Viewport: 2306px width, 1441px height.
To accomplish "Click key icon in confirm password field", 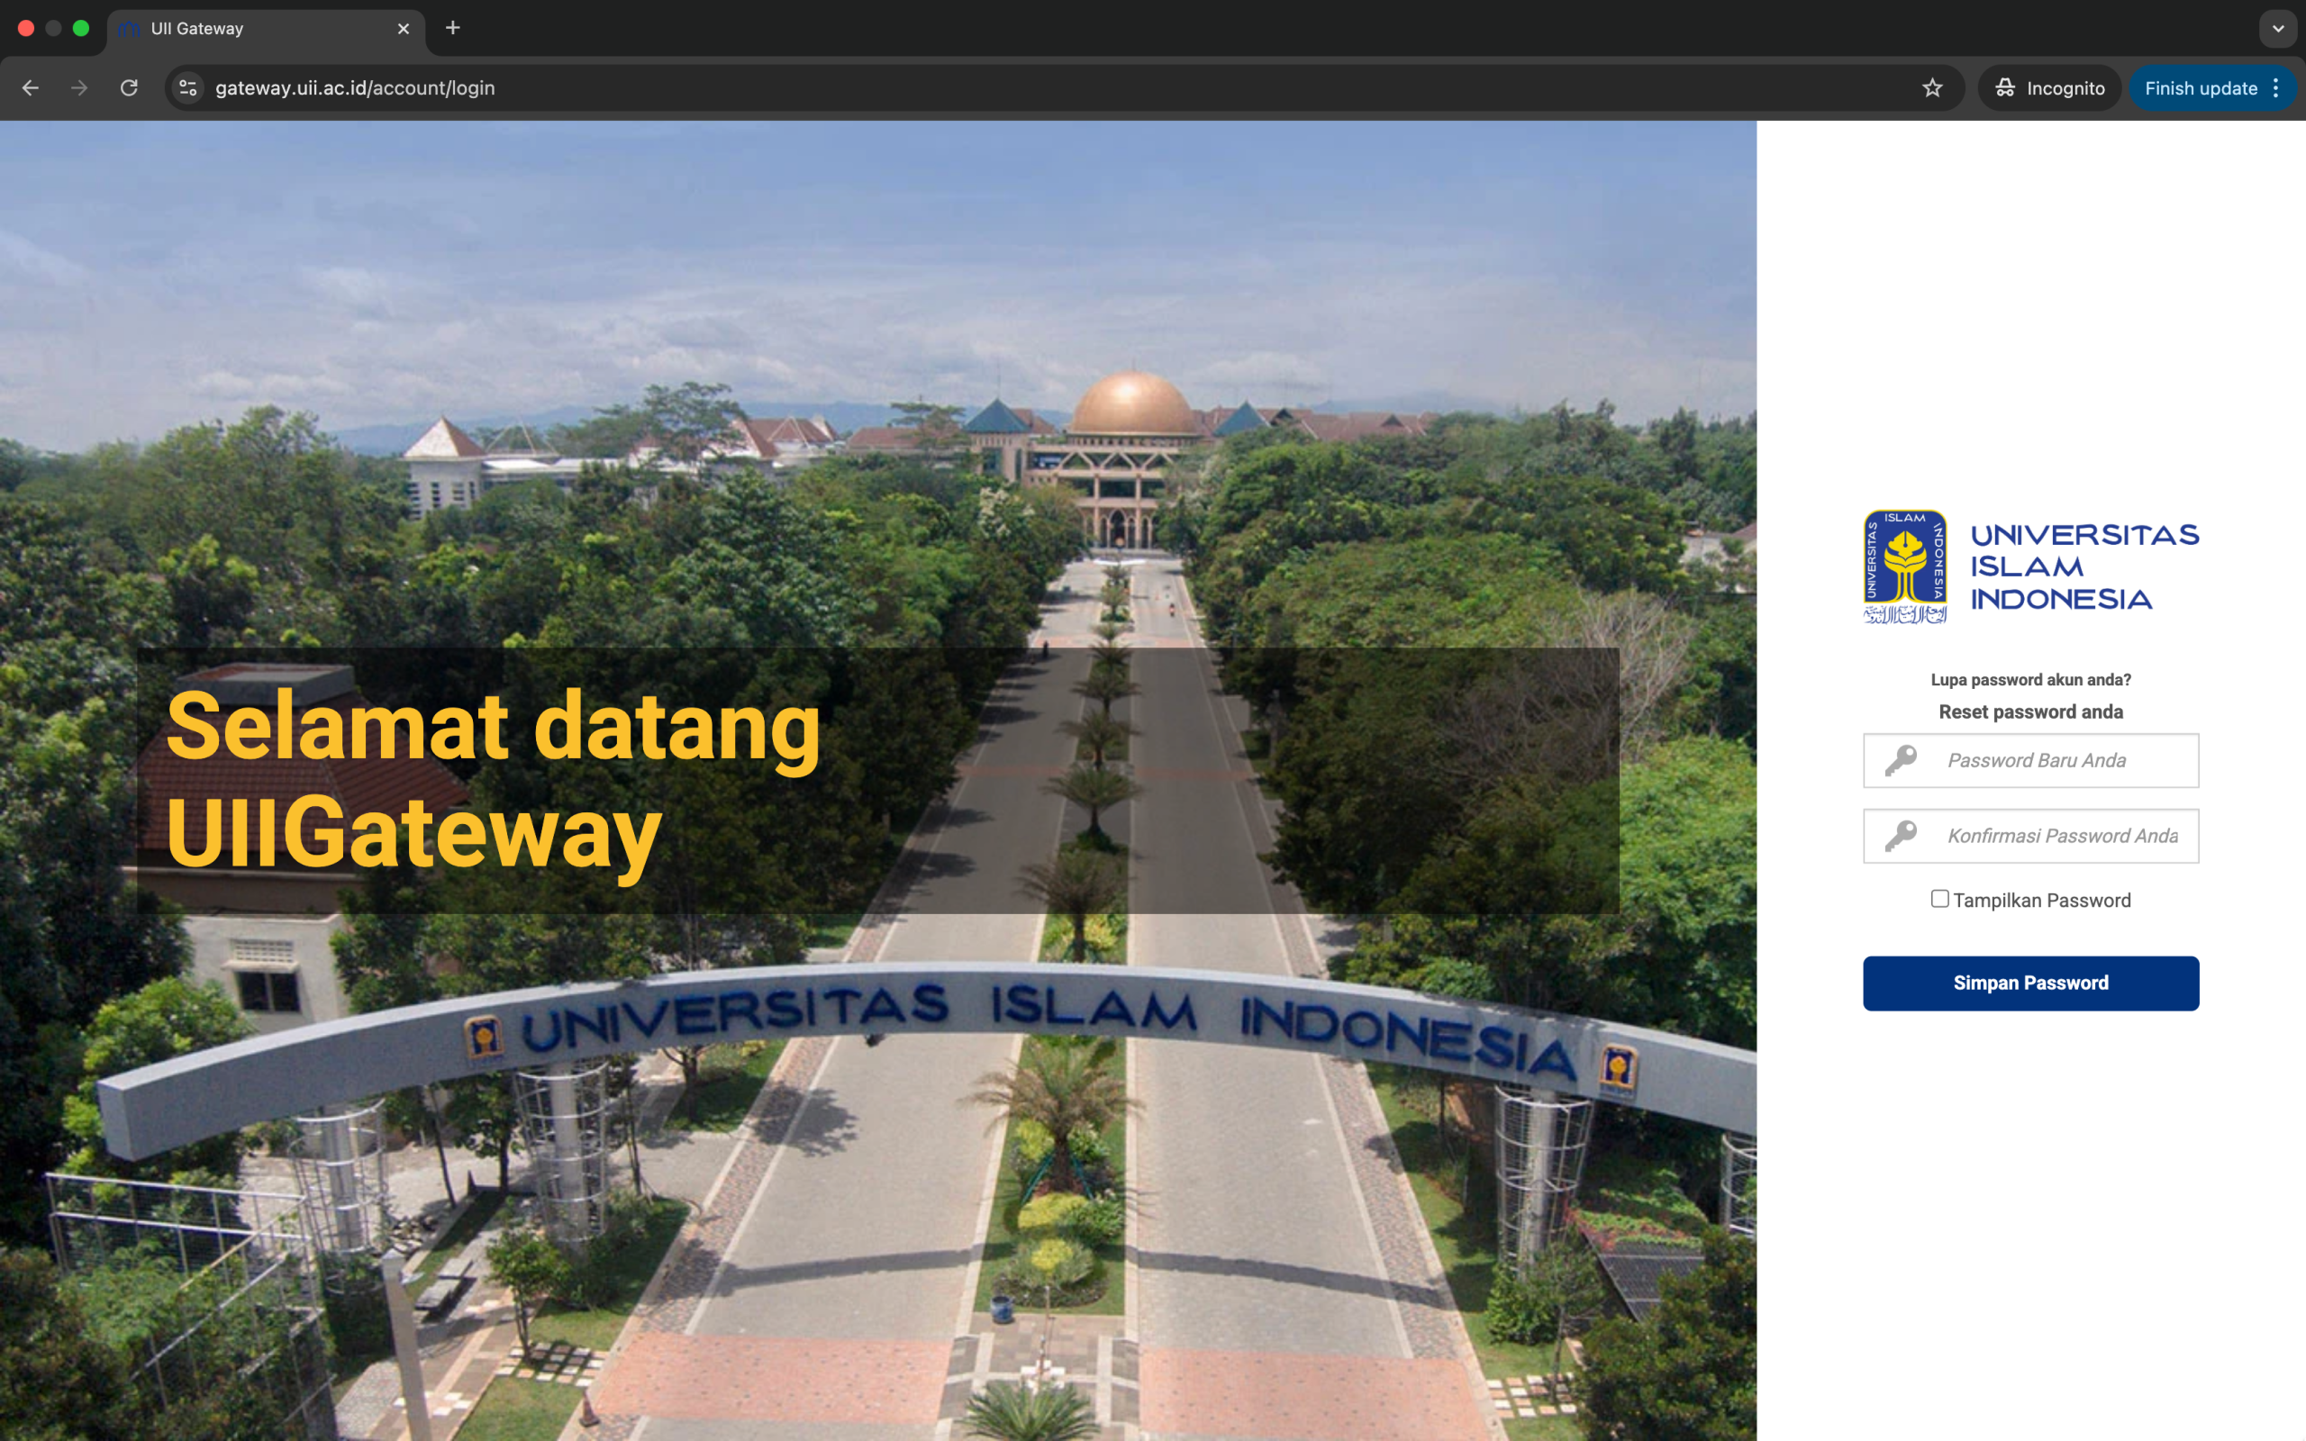I will point(1901,836).
